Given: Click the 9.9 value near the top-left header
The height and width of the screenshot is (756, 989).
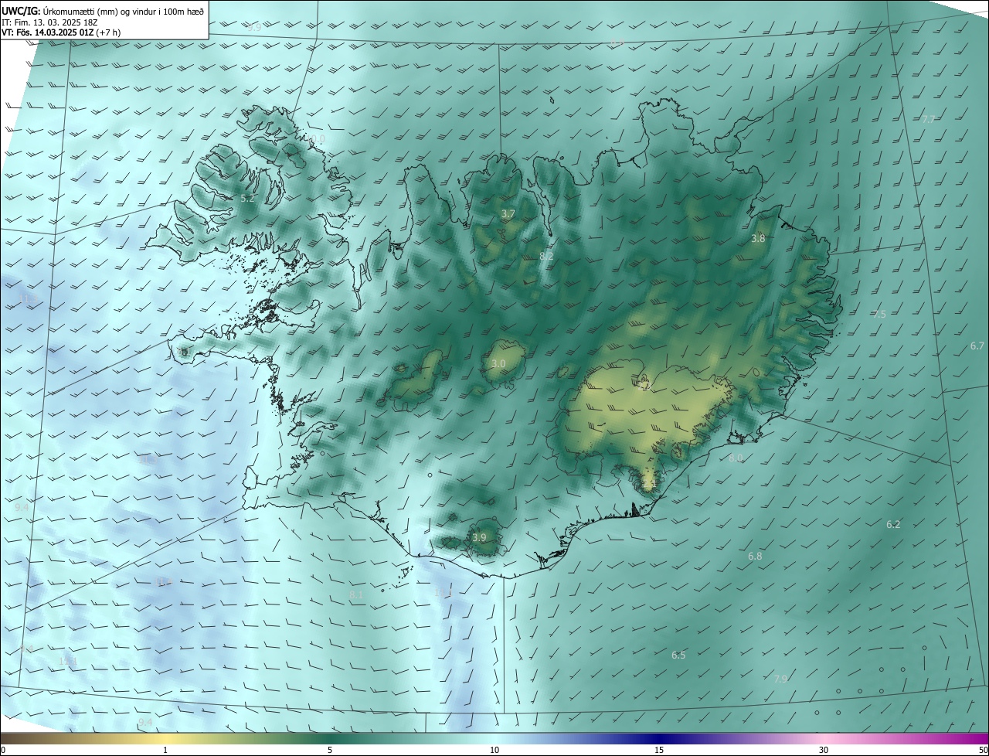Looking at the screenshot, I should [254, 27].
